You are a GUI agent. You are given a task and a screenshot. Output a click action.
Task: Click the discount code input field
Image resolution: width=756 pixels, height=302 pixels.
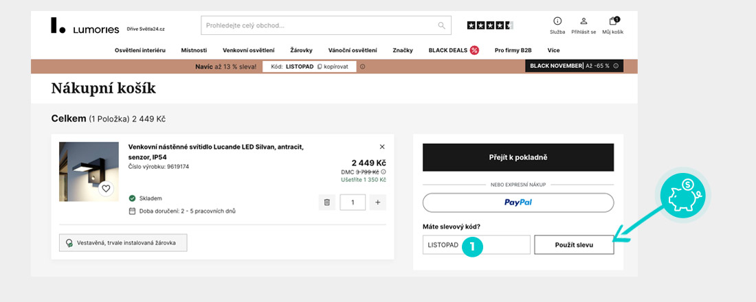(476, 245)
